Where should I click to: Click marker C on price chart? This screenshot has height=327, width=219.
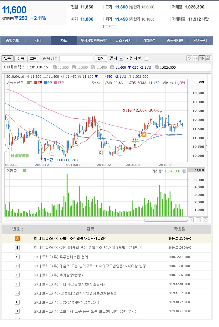(120, 153)
